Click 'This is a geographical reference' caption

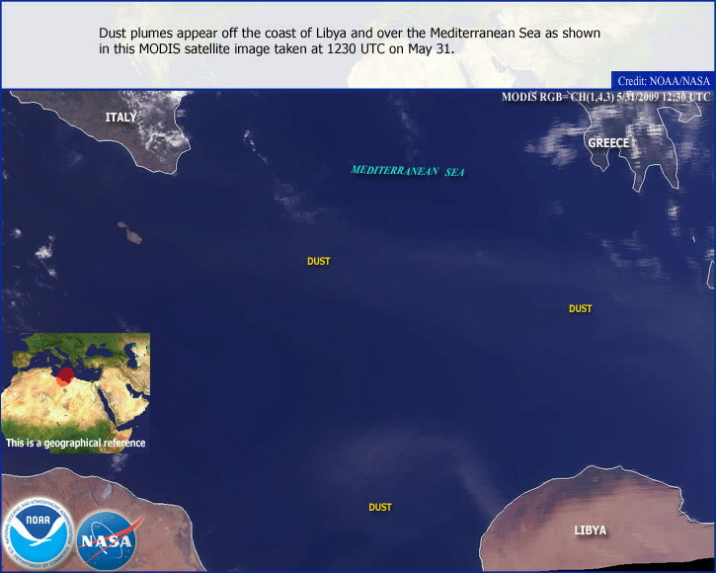coord(75,444)
